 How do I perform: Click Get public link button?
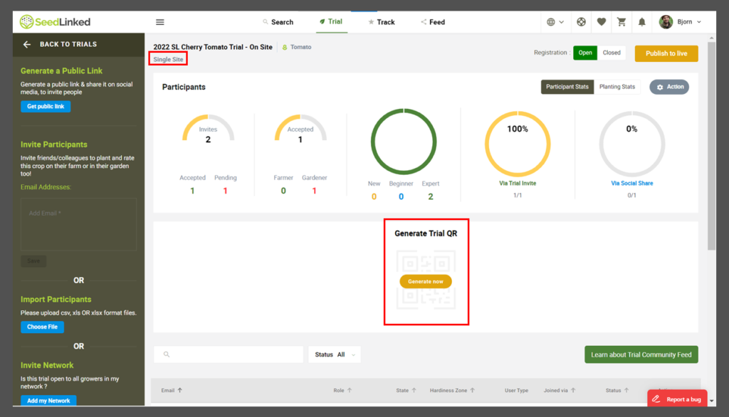(46, 107)
